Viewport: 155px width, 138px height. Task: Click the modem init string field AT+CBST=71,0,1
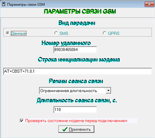(77, 71)
